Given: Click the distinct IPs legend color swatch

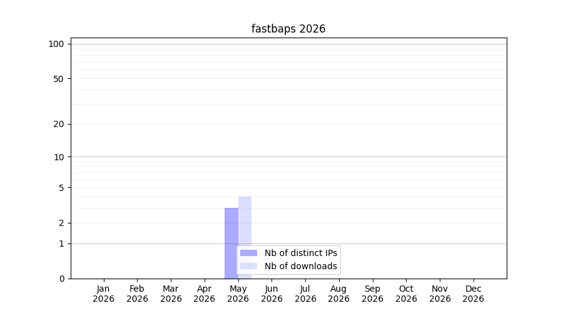Looking at the screenshot, I should click(248, 253).
